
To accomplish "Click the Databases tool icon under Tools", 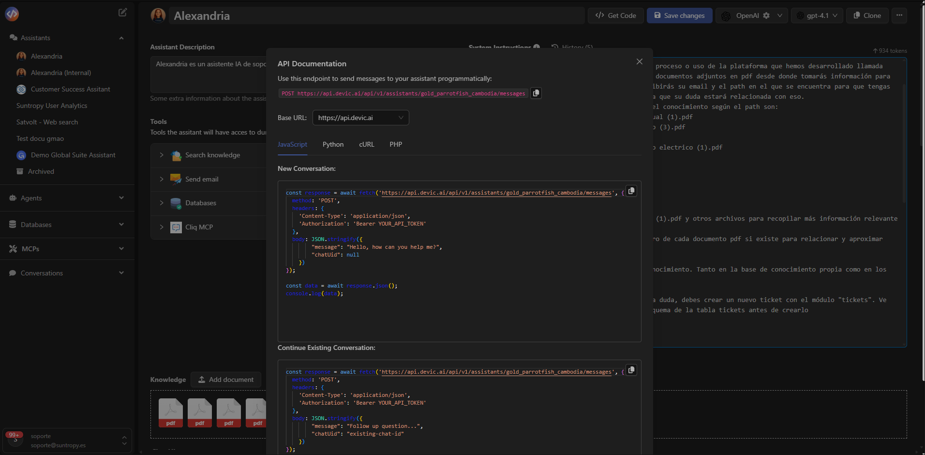I will click(176, 203).
